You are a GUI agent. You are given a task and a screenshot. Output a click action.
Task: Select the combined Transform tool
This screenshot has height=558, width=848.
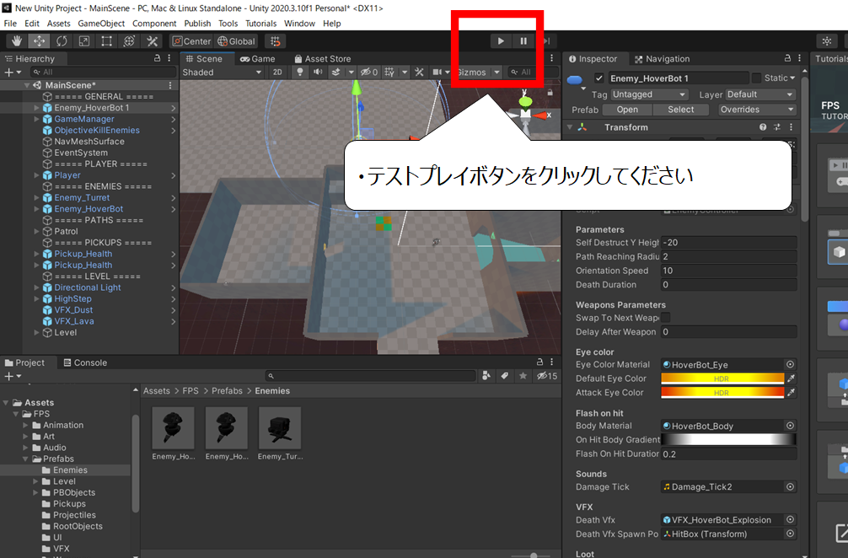click(129, 41)
